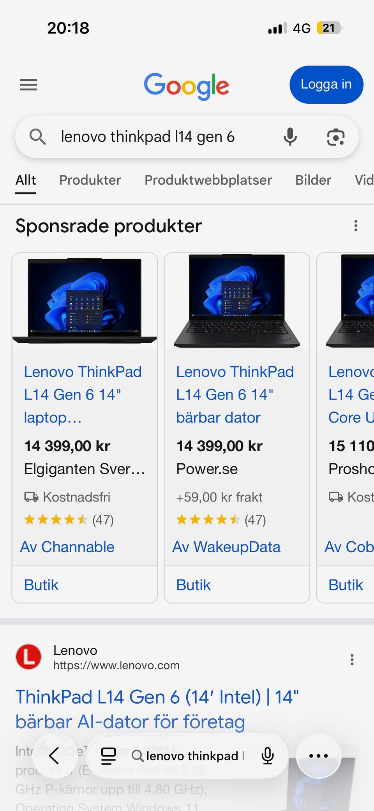Open the Elgiganten laptop product image

coord(85,300)
